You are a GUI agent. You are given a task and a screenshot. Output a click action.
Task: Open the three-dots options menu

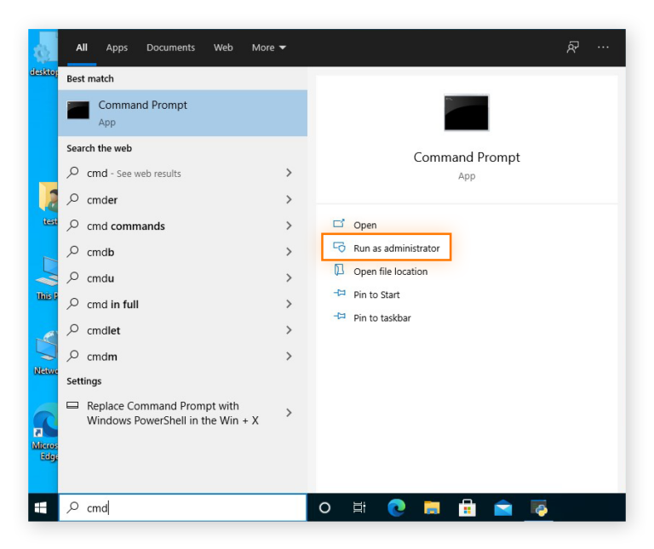(603, 47)
